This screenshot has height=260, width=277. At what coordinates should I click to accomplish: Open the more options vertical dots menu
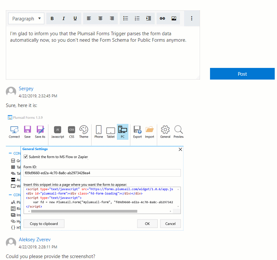(x=192, y=18)
